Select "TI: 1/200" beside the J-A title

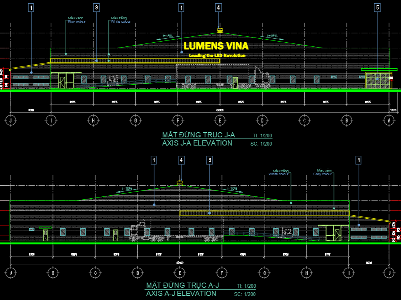point(262,136)
